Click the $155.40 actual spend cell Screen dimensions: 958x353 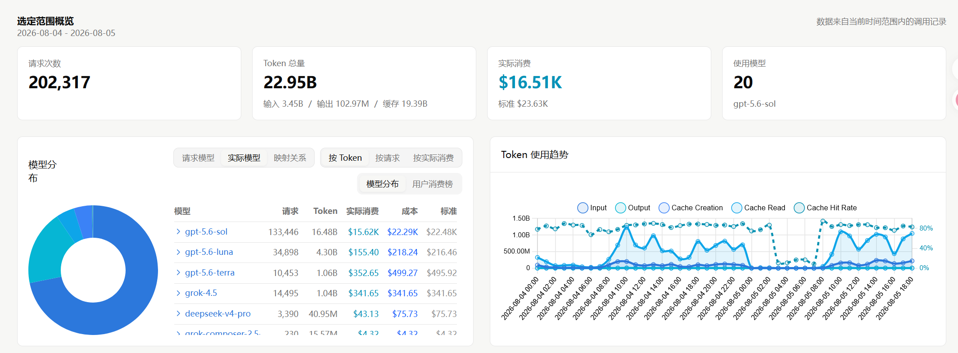click(364, 252)
